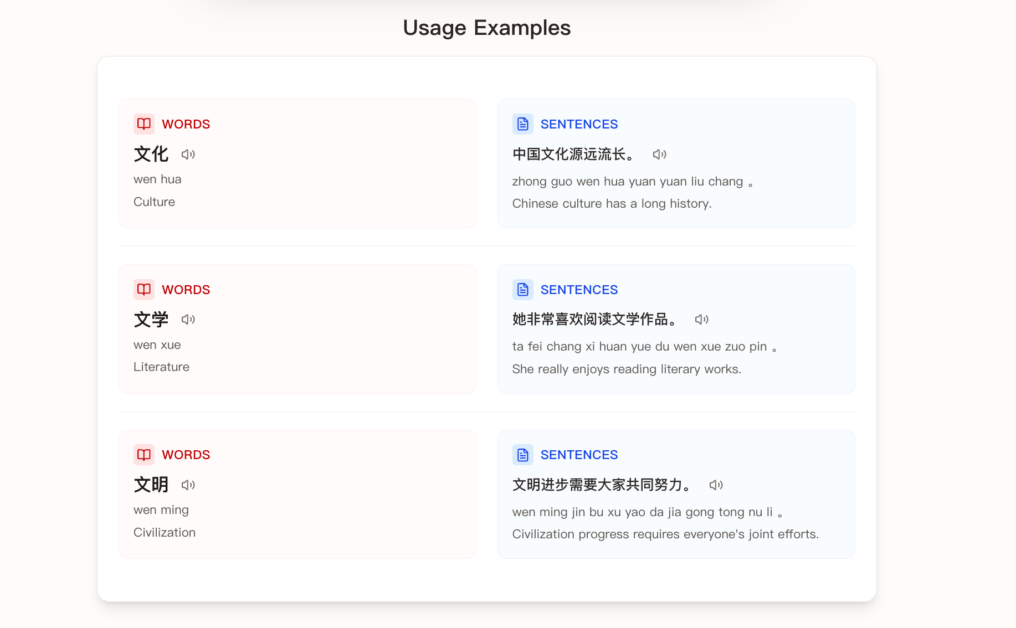Select the first WORDS label
The width and height of the screenshot is (1016, 628).
(x=186, y=123)
